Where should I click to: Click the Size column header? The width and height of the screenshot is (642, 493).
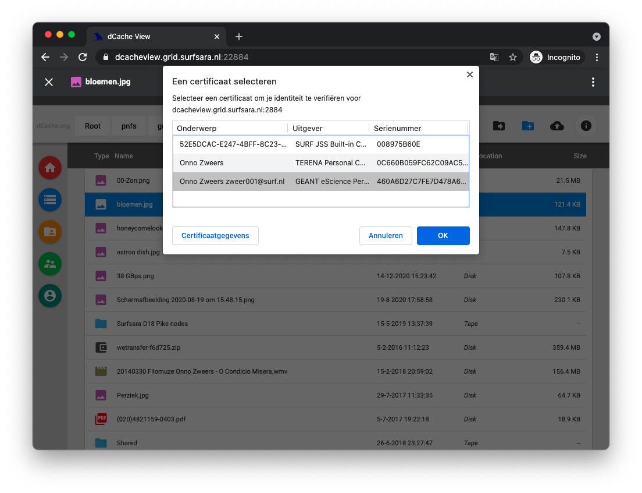click(580, 156)
